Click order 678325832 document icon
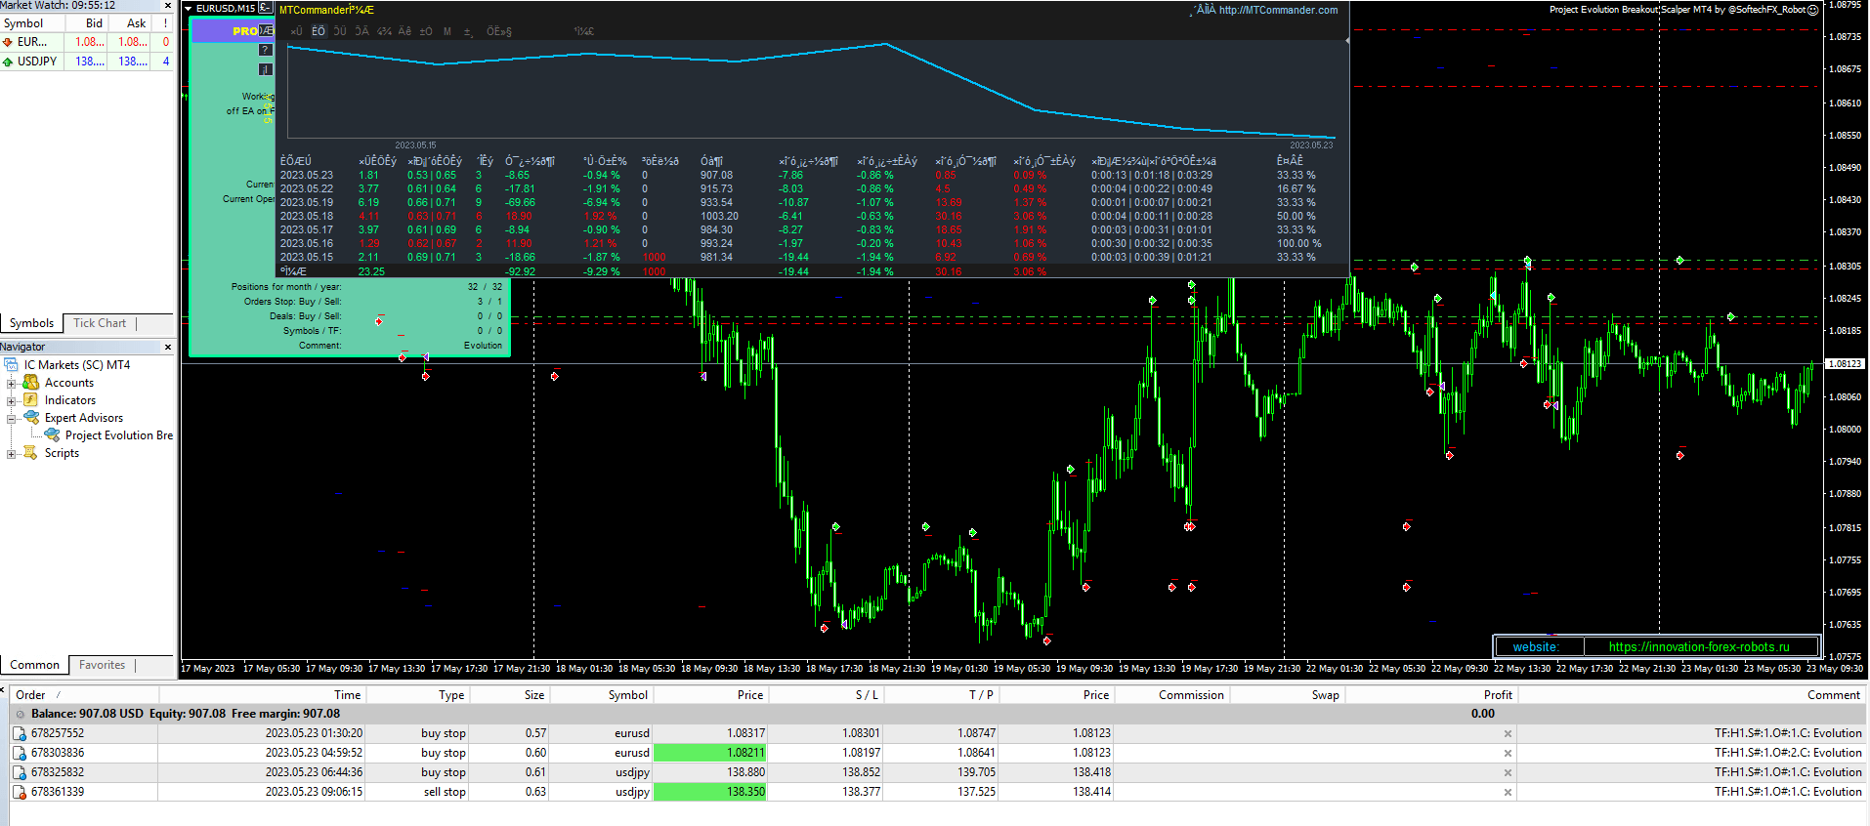 19,772
